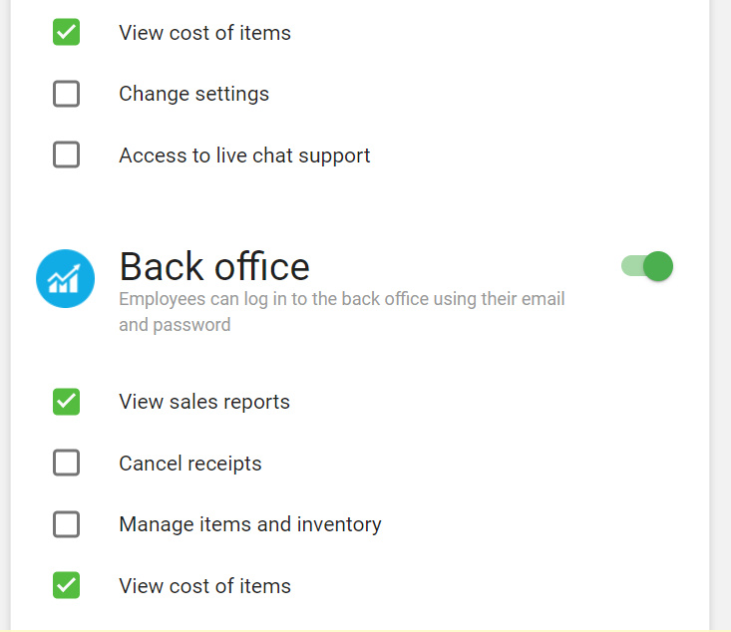Viewport: 731px width, 632px height.
Task: Click the bottom "View cost of items" label
Action: [204, 586]
